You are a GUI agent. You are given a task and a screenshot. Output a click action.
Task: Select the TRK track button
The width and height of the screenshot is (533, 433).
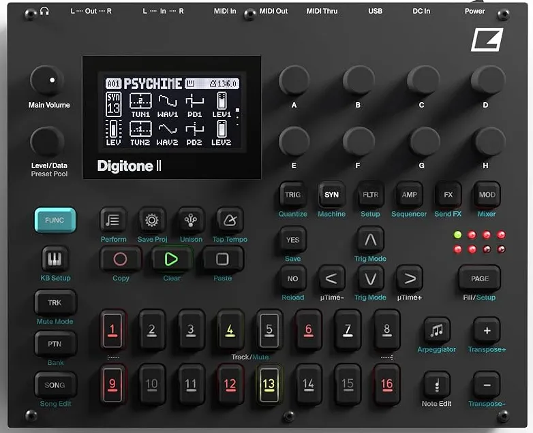point(55,302)
